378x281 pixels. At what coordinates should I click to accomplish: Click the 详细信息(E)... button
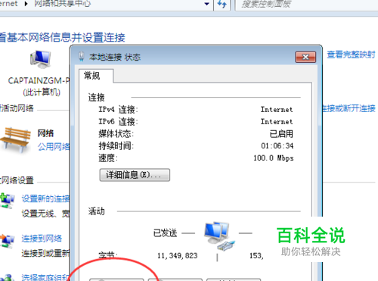coord(135,175)
